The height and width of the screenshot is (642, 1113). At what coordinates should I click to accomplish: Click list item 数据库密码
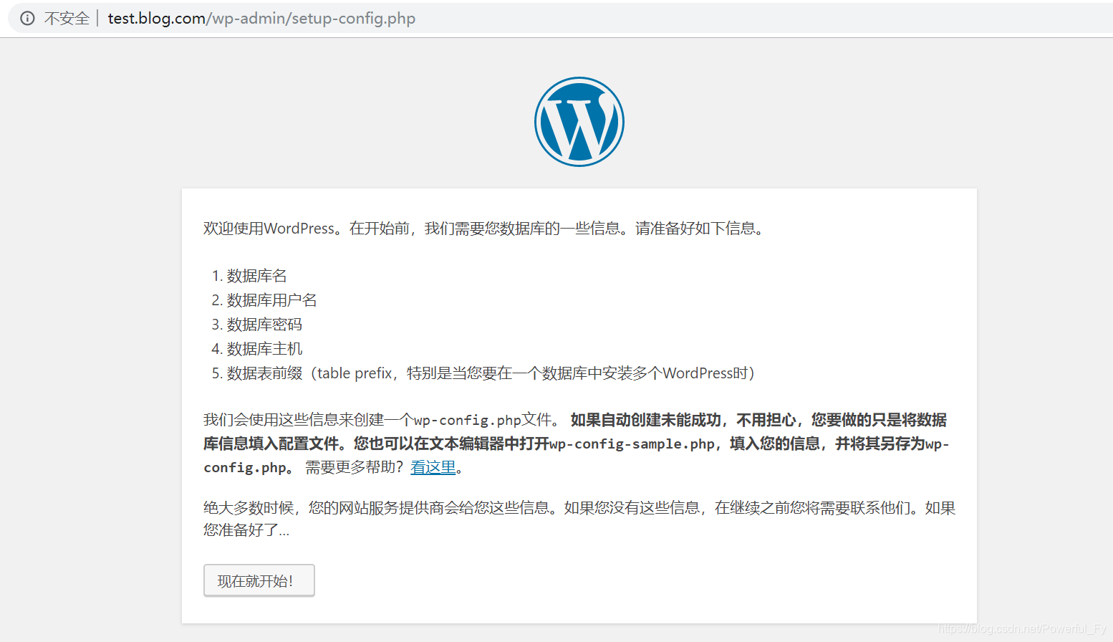pyautogui.click(x=264, y=325)
